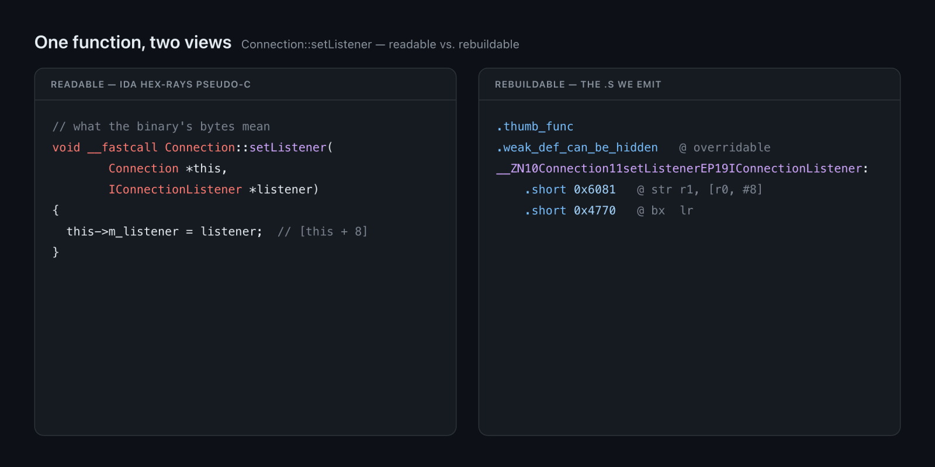This screenshot has width=935, height=467.
Task: Click the parameter line 'IConnectionListener *listener)'
Action: click(214, 190)
